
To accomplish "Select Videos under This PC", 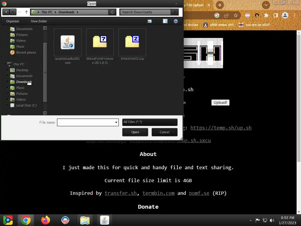I will coord(18,99).
